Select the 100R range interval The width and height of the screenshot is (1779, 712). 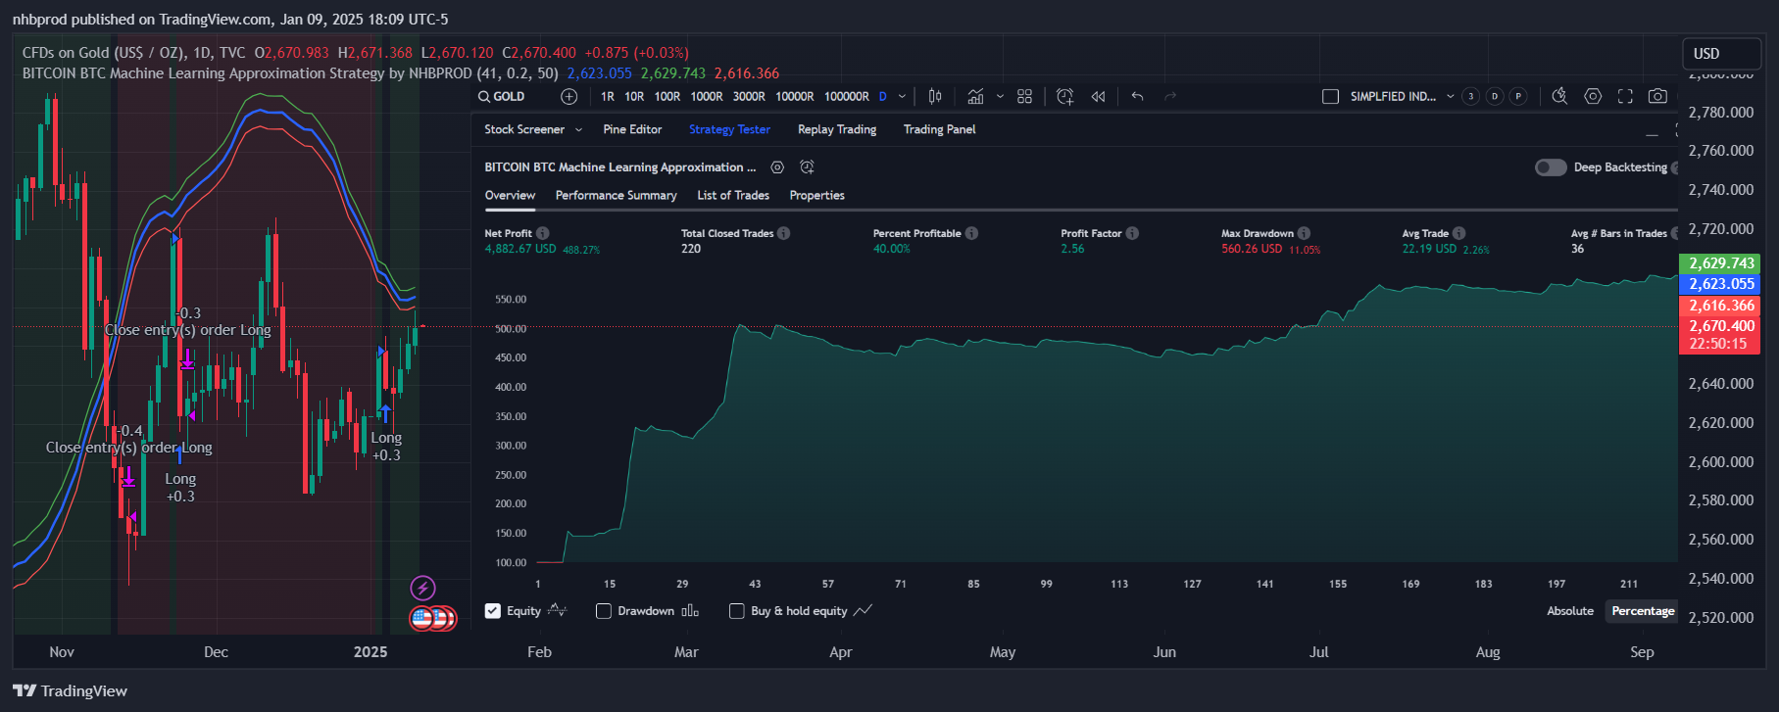coord(667,96)
